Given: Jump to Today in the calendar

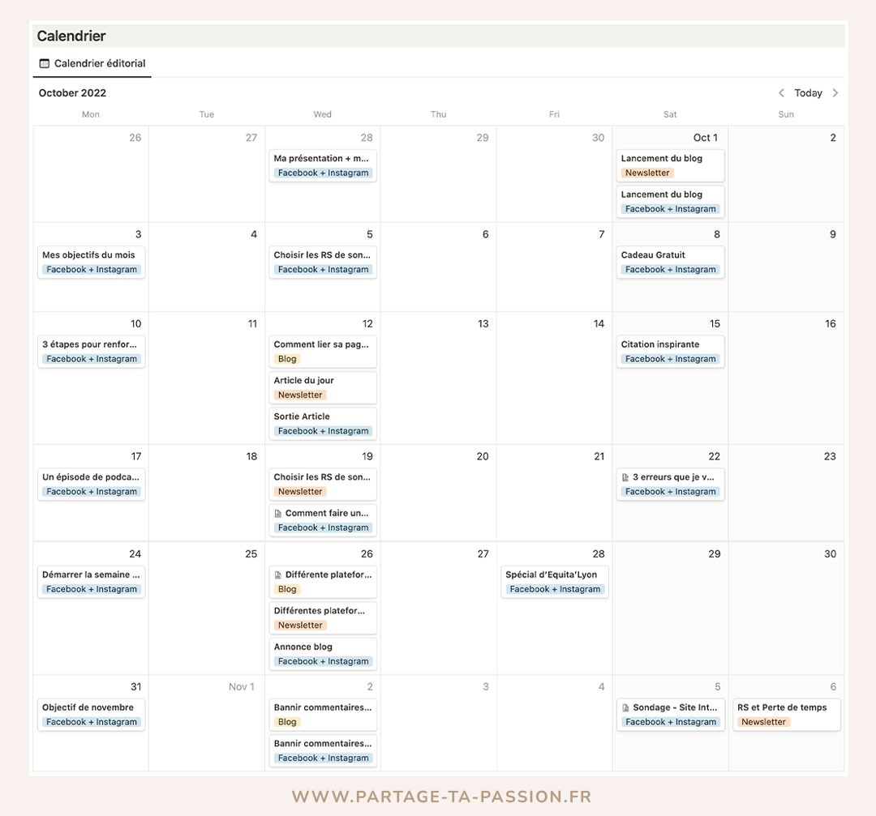Looking at the screenshot, I should pos(809,92).
